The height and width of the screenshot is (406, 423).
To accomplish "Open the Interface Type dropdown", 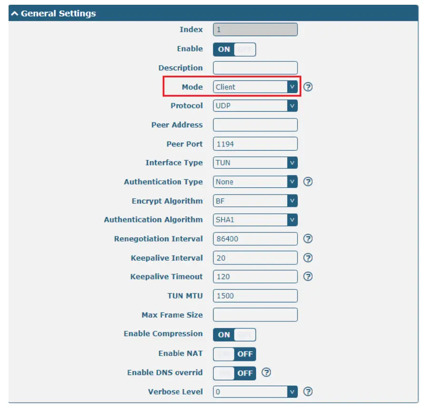I will (255, 163).
